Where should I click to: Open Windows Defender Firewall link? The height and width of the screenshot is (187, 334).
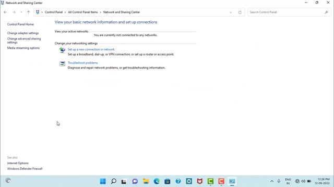(x=25, y=169)
